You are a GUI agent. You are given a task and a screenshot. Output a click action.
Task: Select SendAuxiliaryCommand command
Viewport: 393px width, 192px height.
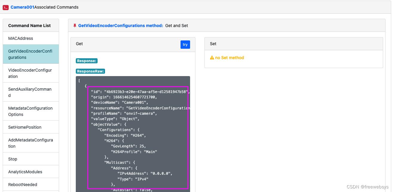click(x=30, y=92)
